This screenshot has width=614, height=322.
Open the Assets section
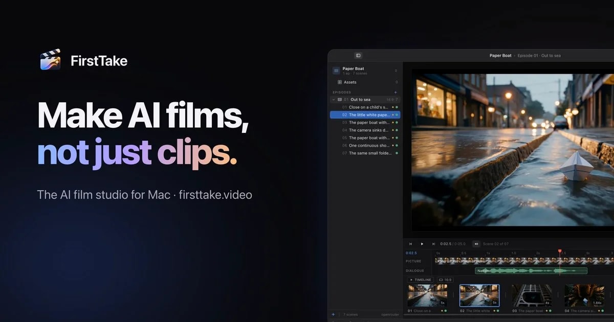(365, 82)
